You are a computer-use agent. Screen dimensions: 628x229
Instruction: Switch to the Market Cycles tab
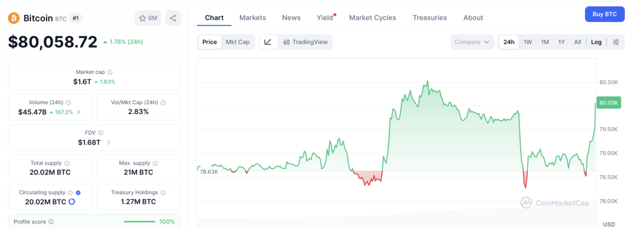pyautogui.click(x=373, y=18)
